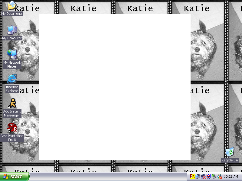Select the My Documents folder icon

coord(12,5)
